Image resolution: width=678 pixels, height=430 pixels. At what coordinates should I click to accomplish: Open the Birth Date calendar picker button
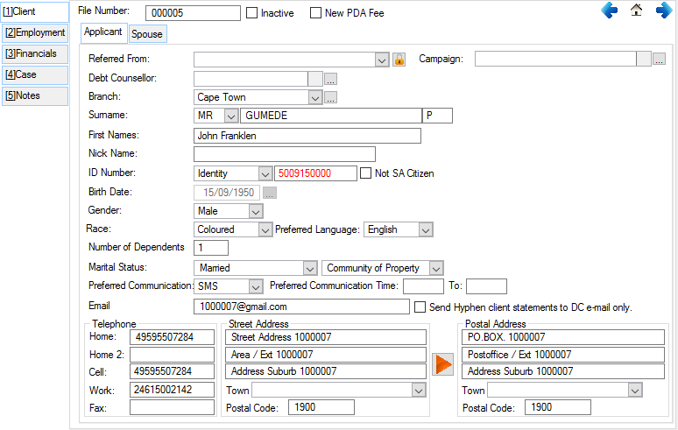[270, 193]
